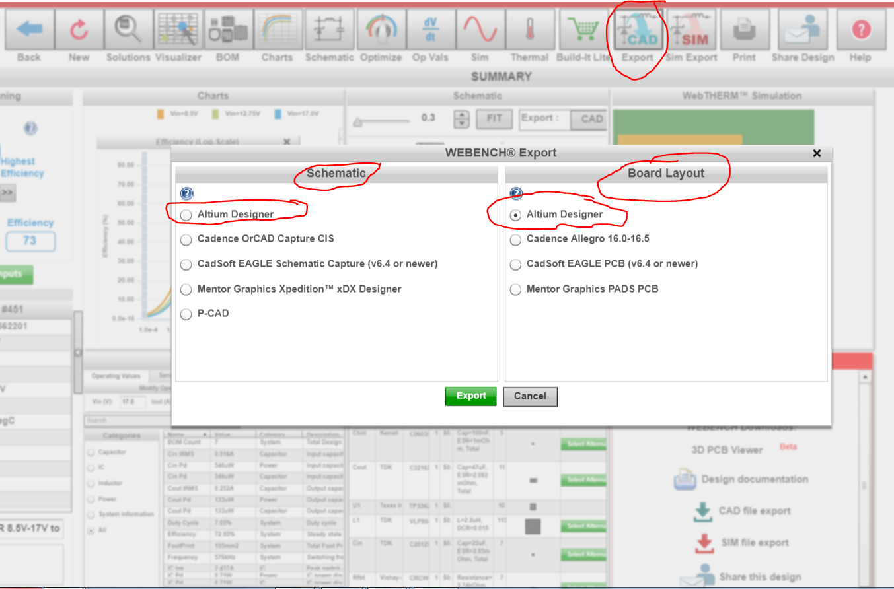Viewport: 894px width, 589px height.
Task: Select Mentor Graphics PADS PCB option
Action: tap(515, 289)
